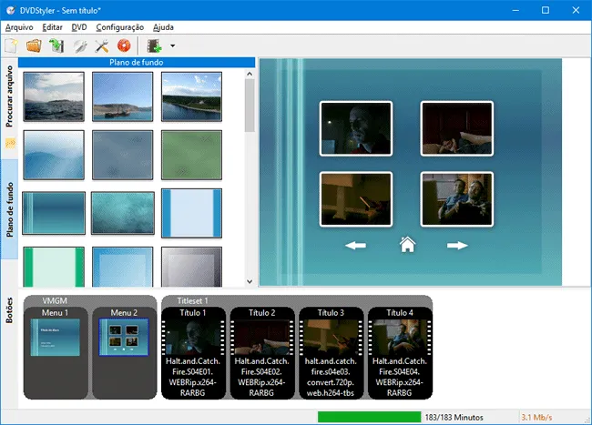Screen dimensions: 592x425
Task: Click backgrounds list scroll down arrow
Action: pos(250,281)
